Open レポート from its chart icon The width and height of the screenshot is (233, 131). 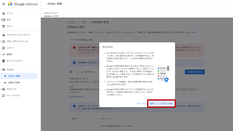click(x=4, y=48)
